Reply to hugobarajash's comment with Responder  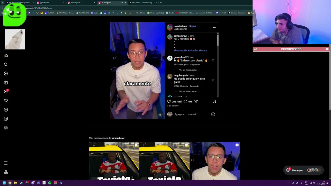(x=195, y=86)
